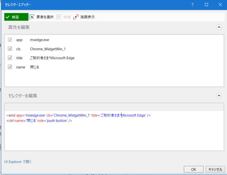The image size is (227, 175).
Task: Select the ご契約者さま*Microsoft Edge title value
Action: (52, 58)
